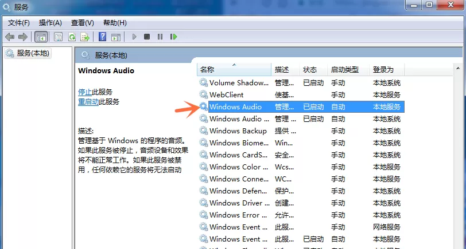Maximize the 服务 window

[429, 5]
